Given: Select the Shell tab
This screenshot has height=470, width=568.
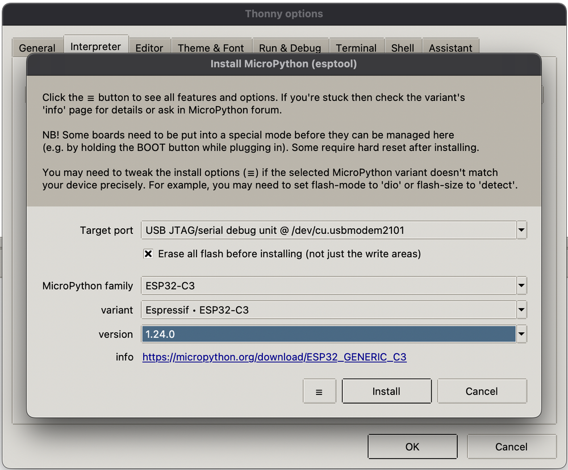Looking at the screenshot, I should pyautogui.click(x=402, y=48).
